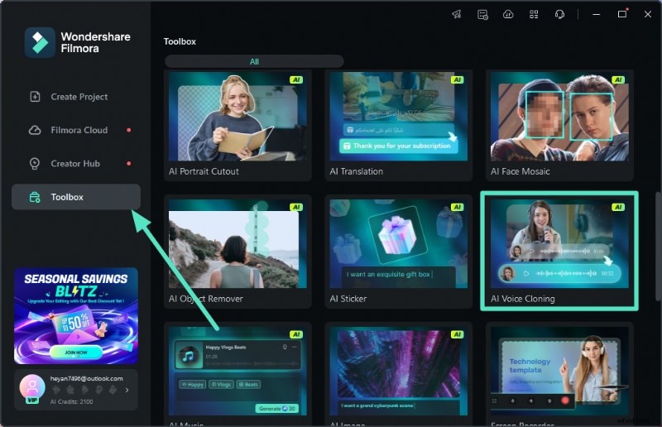Click the Toolbox vertical scrollbar
Image resolution: width=662 pixels, height=427 pixels.
[x=658, y=247]
